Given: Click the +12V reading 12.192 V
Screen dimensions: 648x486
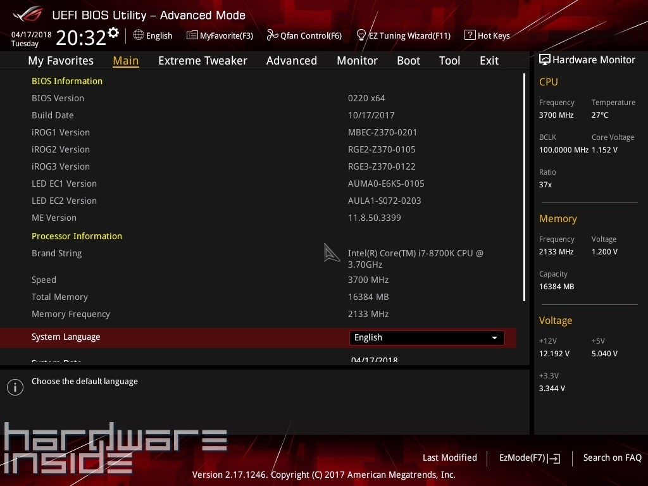Looking at the screenshot, I should point(554,353).
